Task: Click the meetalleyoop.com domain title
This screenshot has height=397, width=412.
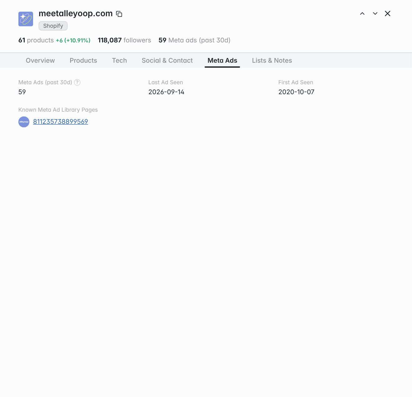Action: (x=76, y=13)
